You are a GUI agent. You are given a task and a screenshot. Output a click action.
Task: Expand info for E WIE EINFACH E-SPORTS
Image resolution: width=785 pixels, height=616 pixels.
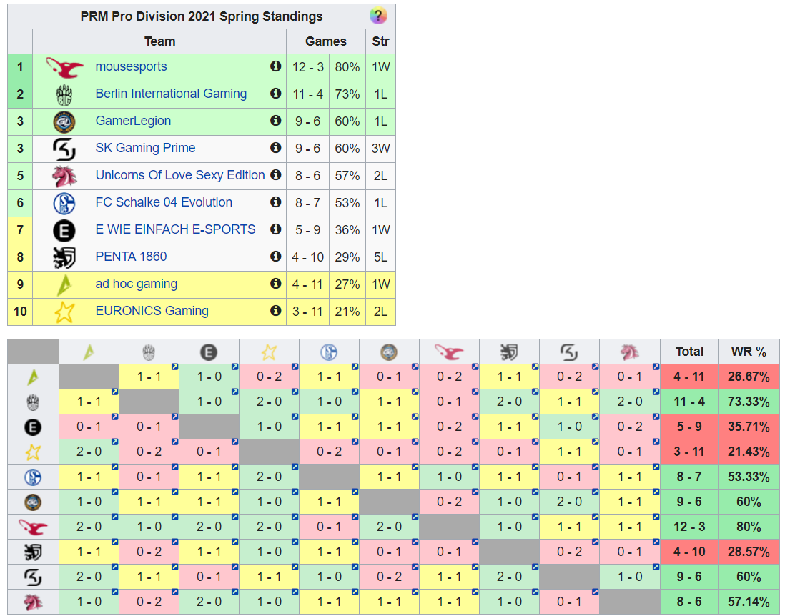tap(275, 229)
